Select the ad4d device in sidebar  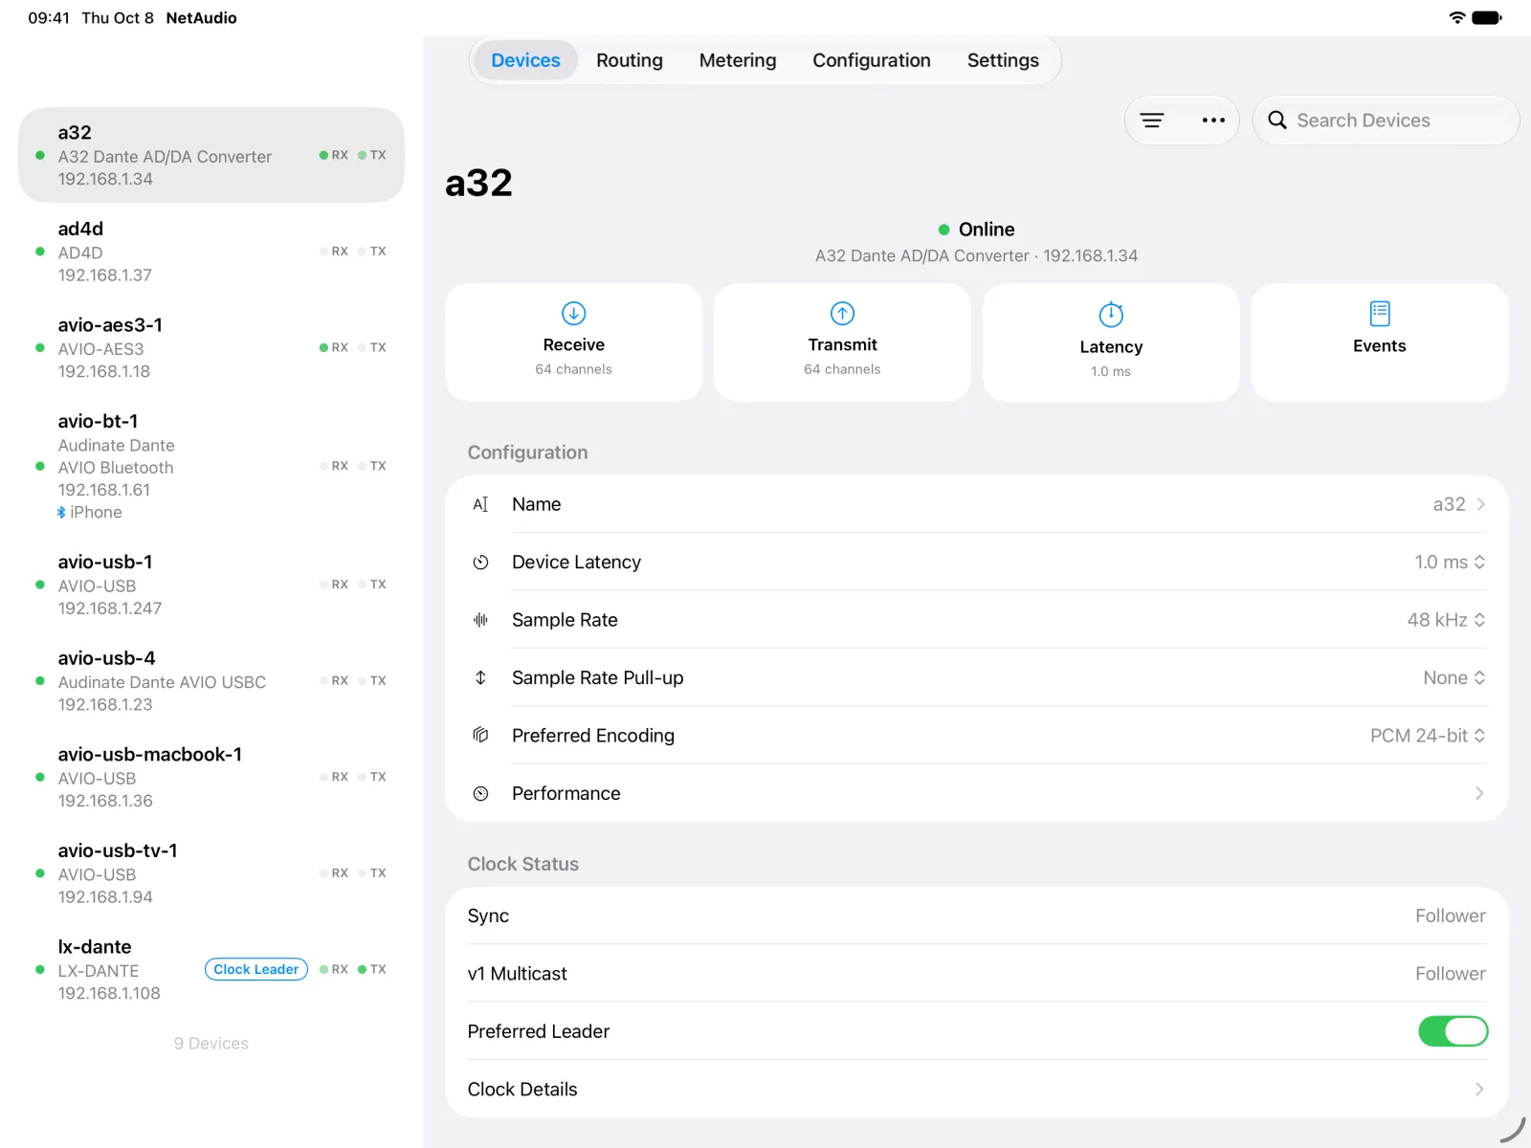pos(211,252)
